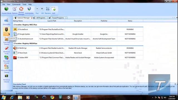Uncheck the AlcoholAutomount startup checkbox
The image size is (178, 100).
coord(18,39)
